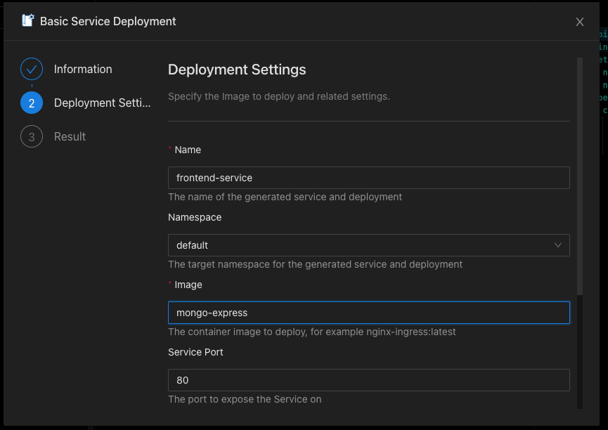Click the Namespace field label
This screenshot has width=608, height=430.
tap(195, 217)
